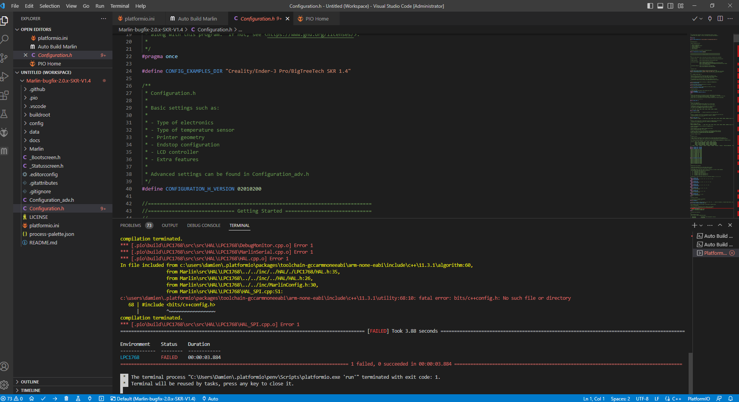This screenshot has height=402, width=739.
Task: Open the new terminal launch profile dropdown
Action: click(701, 225)
